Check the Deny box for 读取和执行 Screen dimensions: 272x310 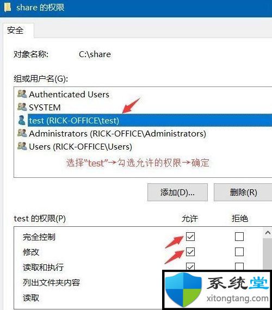[239, 266]
